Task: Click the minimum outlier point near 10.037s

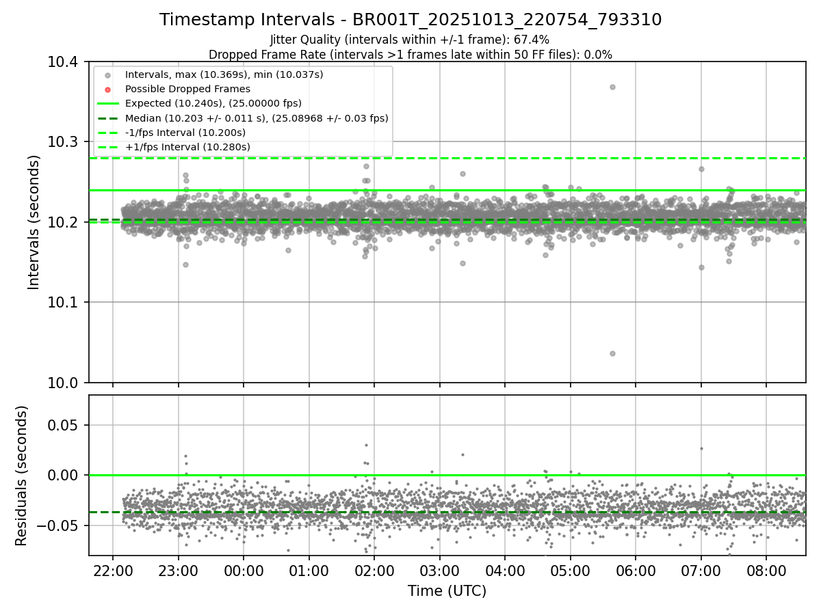Action: (x=612, y=353)
